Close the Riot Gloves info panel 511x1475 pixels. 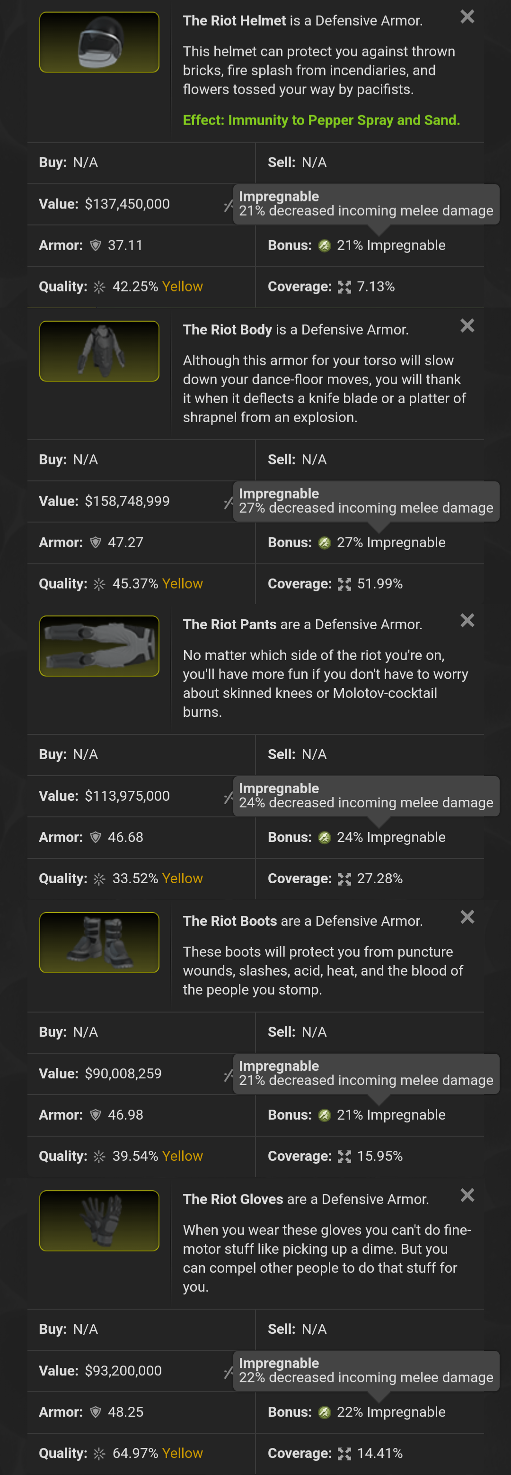[467, 1195]
